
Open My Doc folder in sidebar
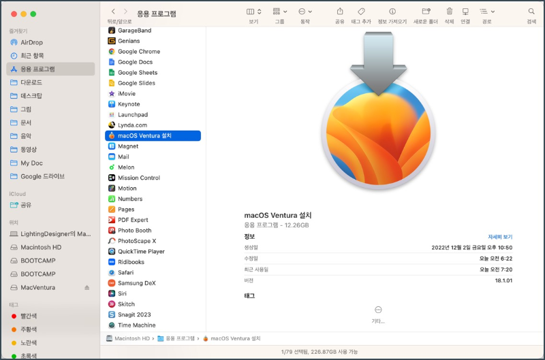[x=50, y=163]
